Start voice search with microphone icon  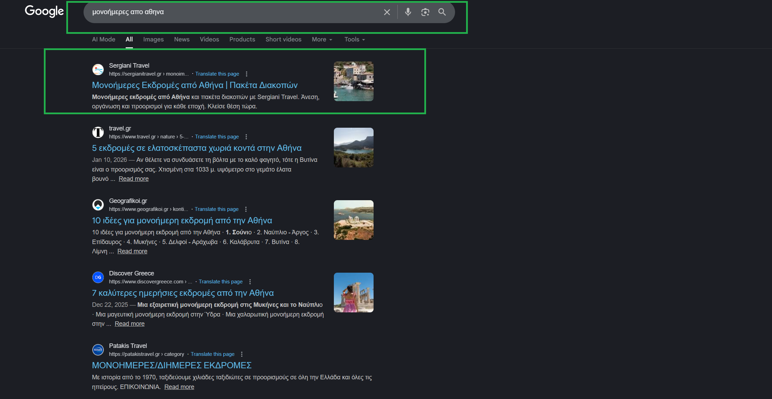[x=408, y=12]
